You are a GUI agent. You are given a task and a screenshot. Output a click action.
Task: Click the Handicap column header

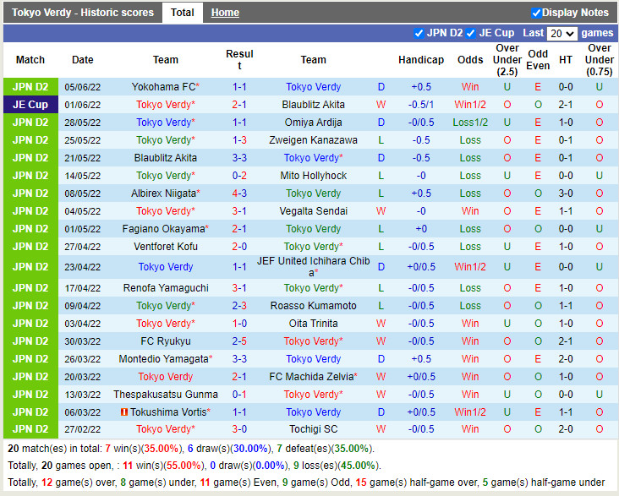tap(420, 60)
